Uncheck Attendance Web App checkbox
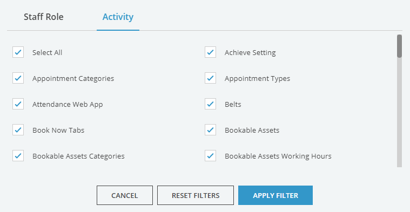This screenshot has height=212, width=410. (18, 104)
